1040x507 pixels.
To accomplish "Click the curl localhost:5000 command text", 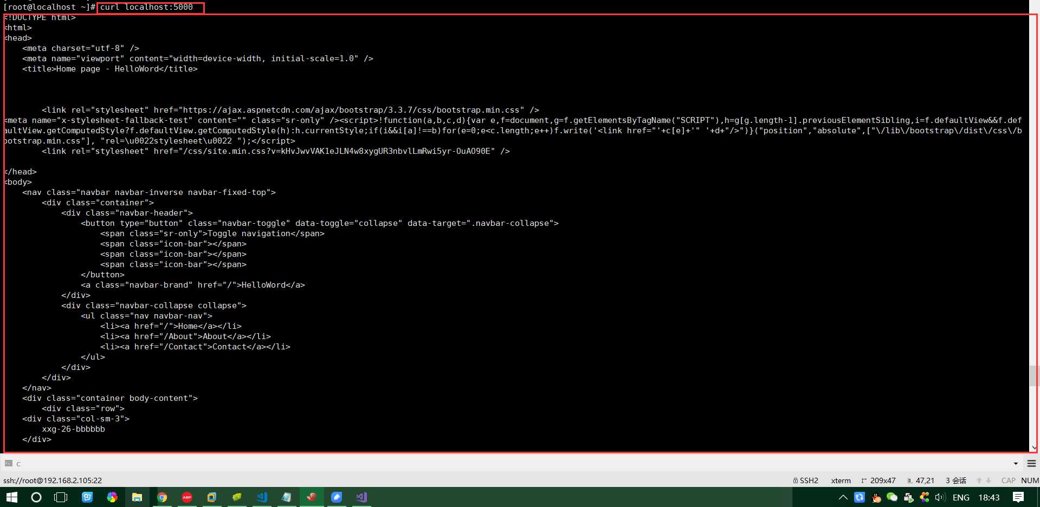I will pyautogui.click(x=146, y=7).
